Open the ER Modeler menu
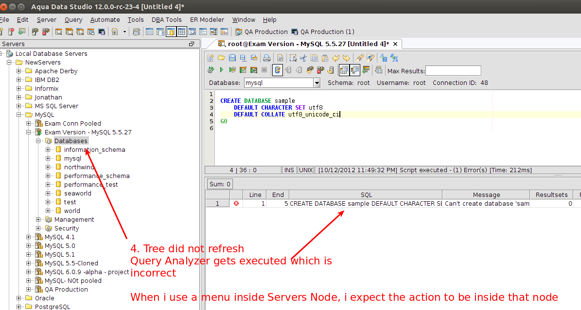The height and width of the screenshot is (310, 581). tap(207, 20)
